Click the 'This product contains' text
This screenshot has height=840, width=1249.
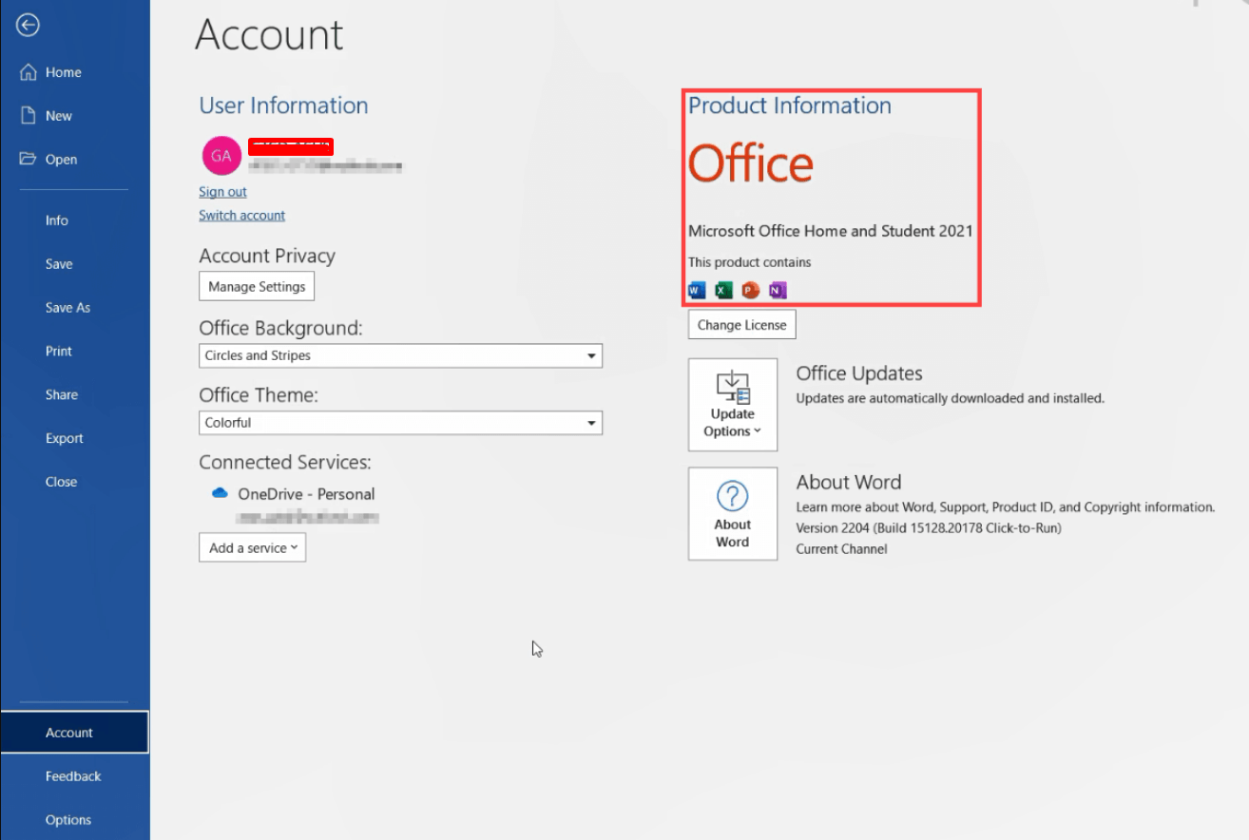tap(750, 262)
